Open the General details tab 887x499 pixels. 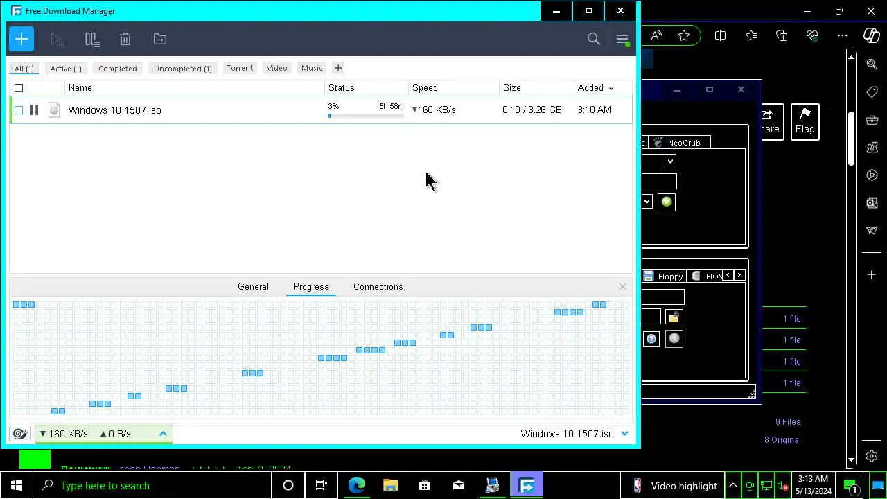tap(253, 286)
